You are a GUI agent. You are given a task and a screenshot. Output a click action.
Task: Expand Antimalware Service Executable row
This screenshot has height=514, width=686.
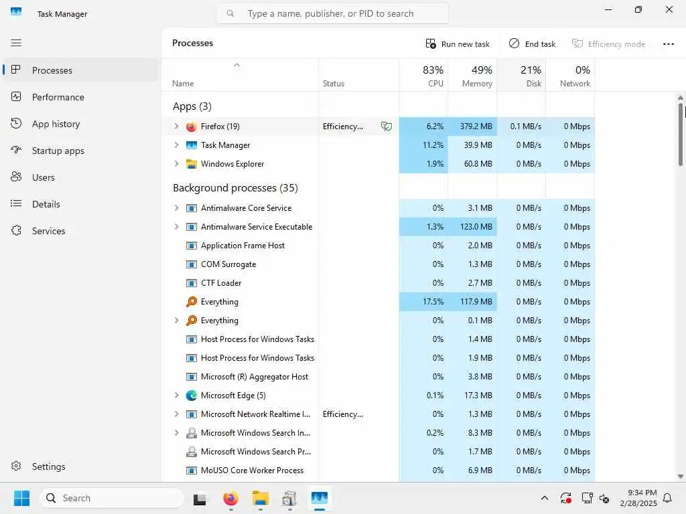[x=176, y=227]
